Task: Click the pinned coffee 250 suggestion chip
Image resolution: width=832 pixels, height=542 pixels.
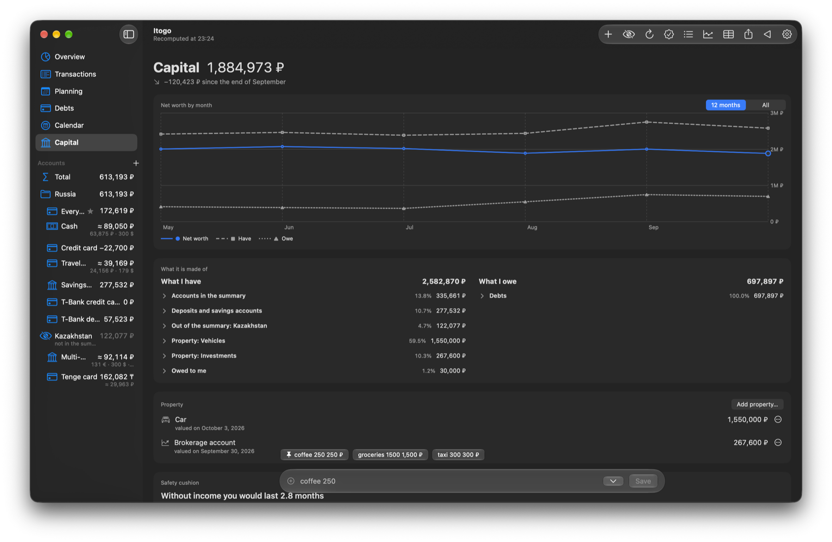Action: tap(314, 455)
